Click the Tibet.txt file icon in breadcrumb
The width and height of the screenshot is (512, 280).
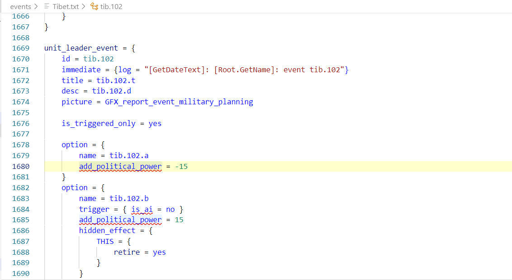coord(47,6)
